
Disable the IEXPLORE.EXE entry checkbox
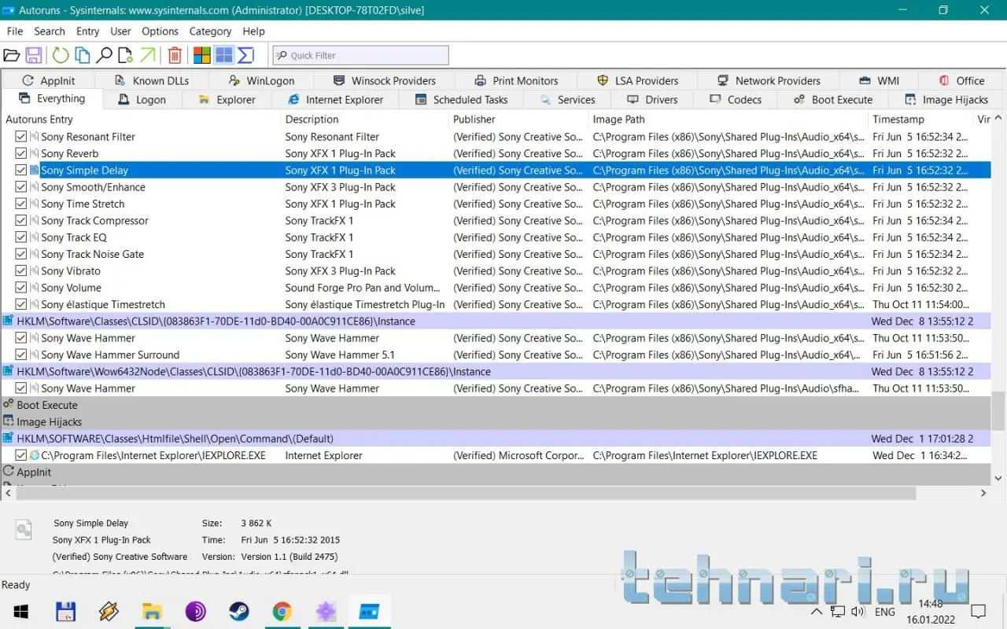coord(21,455)
